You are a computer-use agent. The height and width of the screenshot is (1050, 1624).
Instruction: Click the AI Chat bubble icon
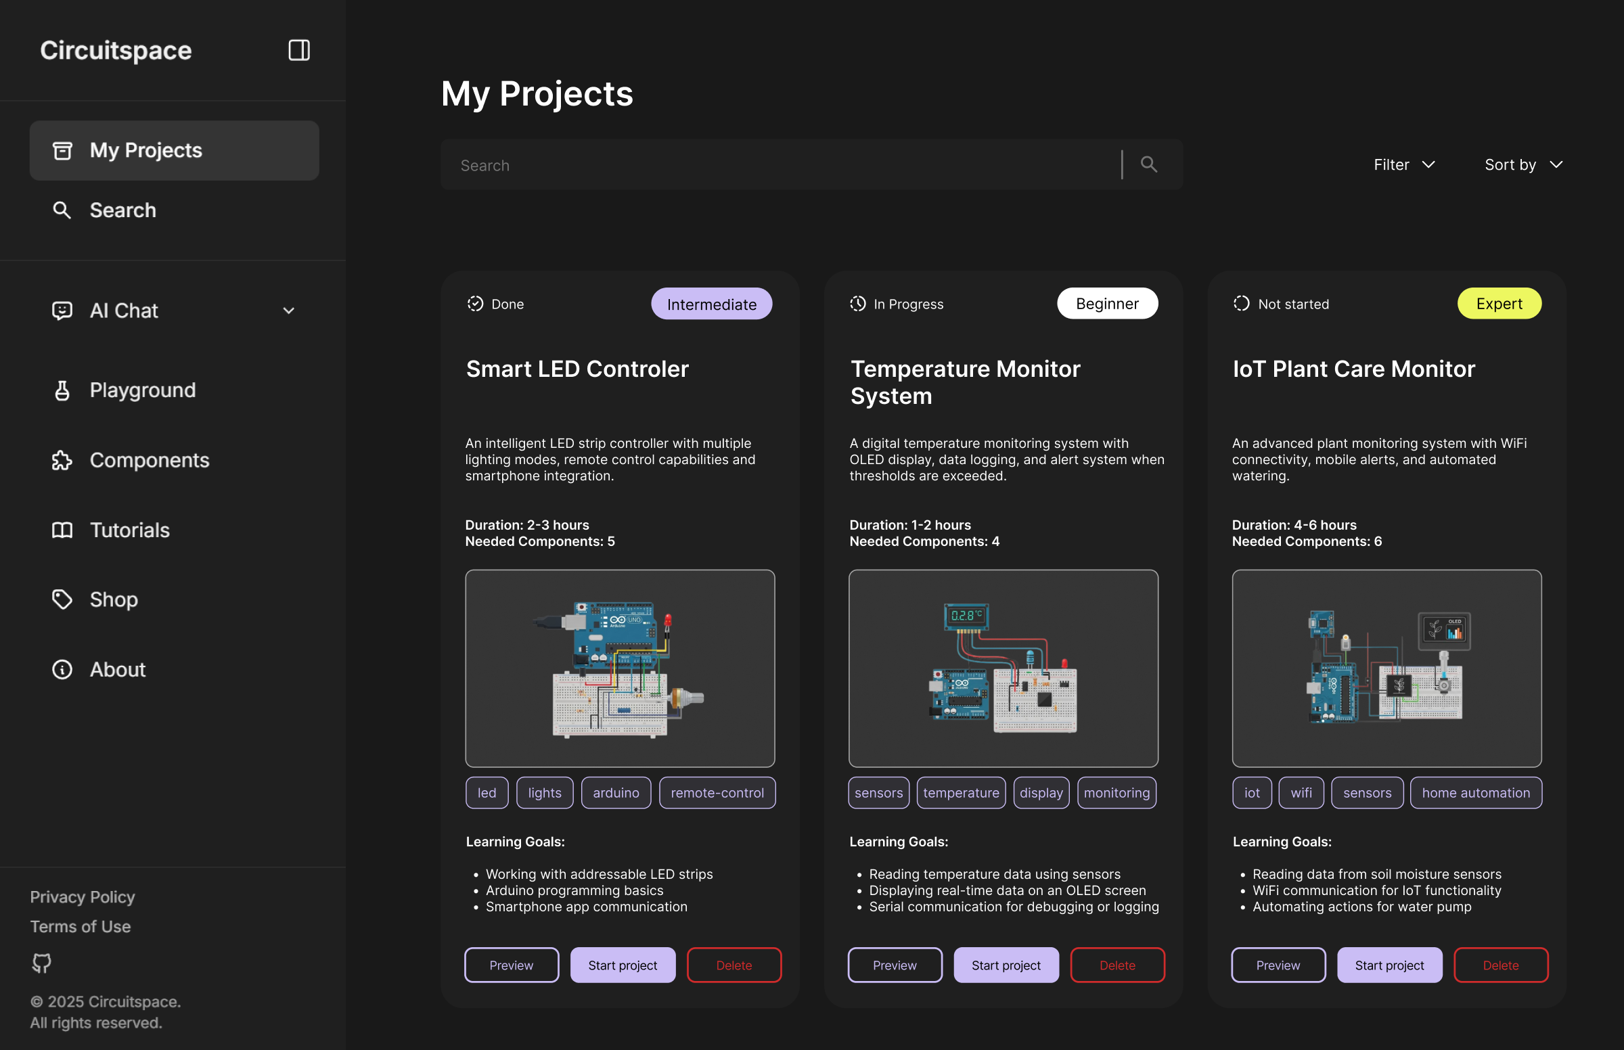click(62, 311)
